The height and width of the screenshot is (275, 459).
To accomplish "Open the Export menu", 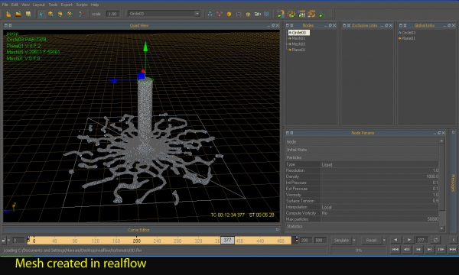I will coord(67,5).
